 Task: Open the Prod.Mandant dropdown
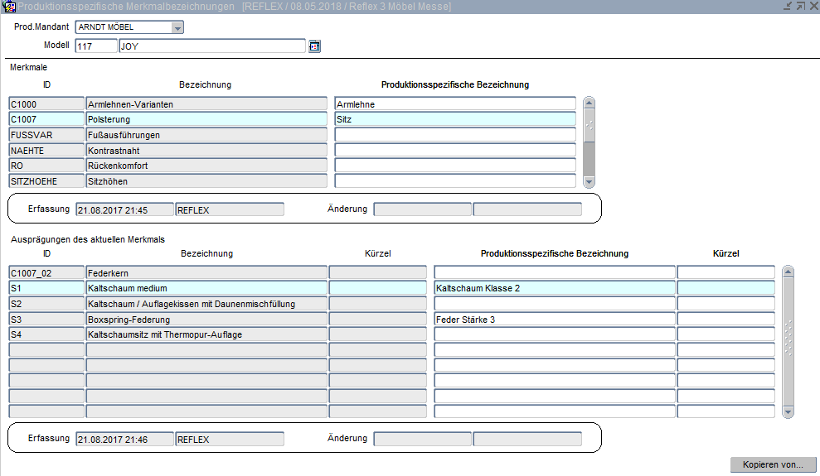click(177, 27)
